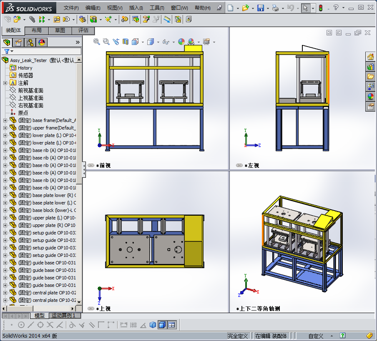
Task: Expand the upper frame component node
Action: point(5,128)
